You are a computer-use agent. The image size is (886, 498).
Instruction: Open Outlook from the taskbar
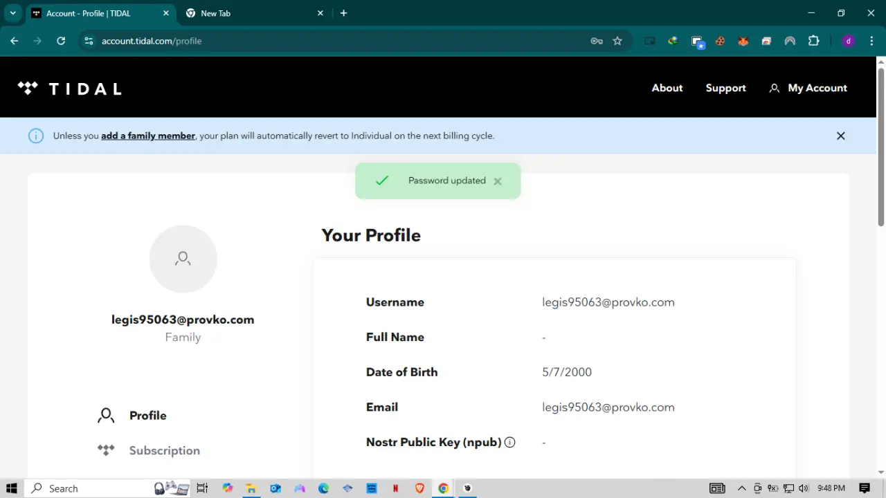coord(275,488)
